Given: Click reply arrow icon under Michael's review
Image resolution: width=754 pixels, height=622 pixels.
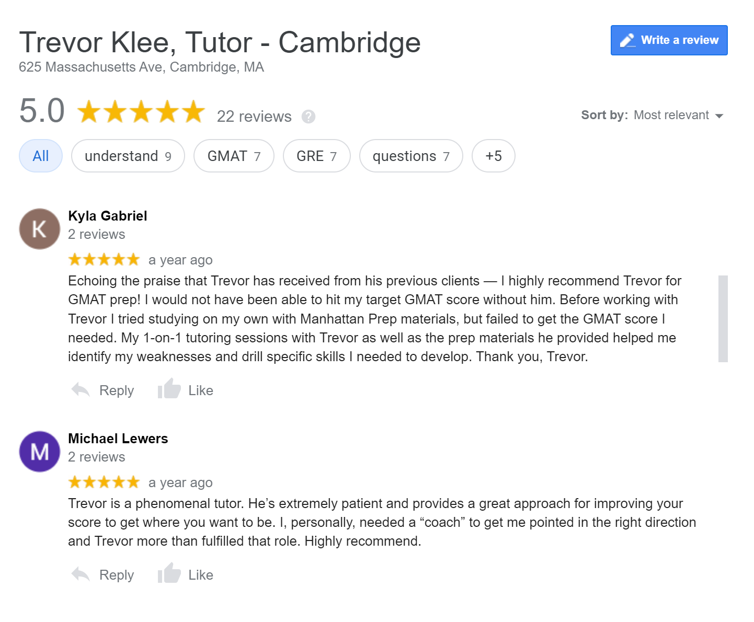Looking at the screenshot, I should pos(81,574).
